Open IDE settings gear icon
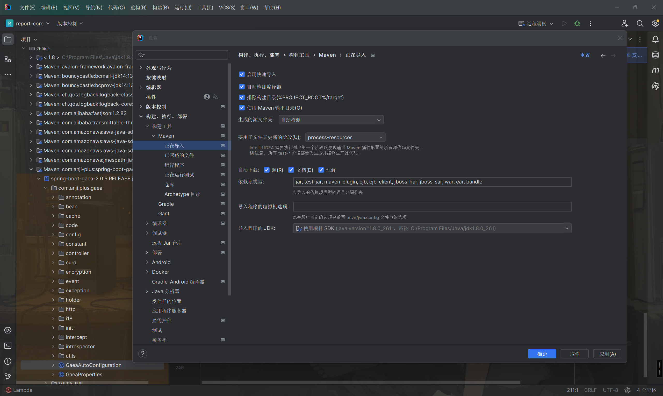Screen dimensions: 663x396 (655, 24)
